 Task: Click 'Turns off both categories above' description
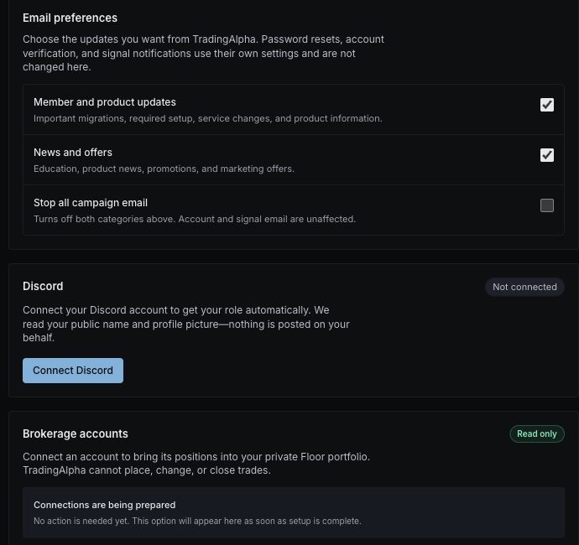(195, 219)
